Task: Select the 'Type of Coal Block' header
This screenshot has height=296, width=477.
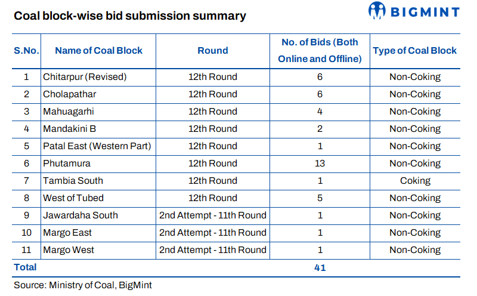Action: (x=415, y=51)
